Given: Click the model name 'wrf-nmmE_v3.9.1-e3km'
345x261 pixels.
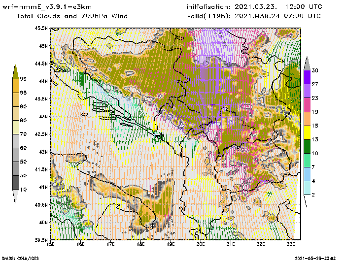Looking at the screenshot, I should [x=47, y=7].
